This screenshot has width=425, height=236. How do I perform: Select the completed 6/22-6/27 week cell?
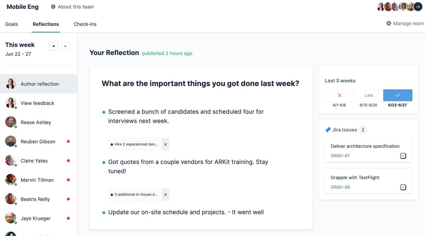(398, 95)
